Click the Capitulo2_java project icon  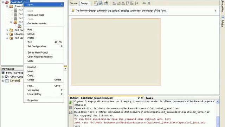point(7,2)
